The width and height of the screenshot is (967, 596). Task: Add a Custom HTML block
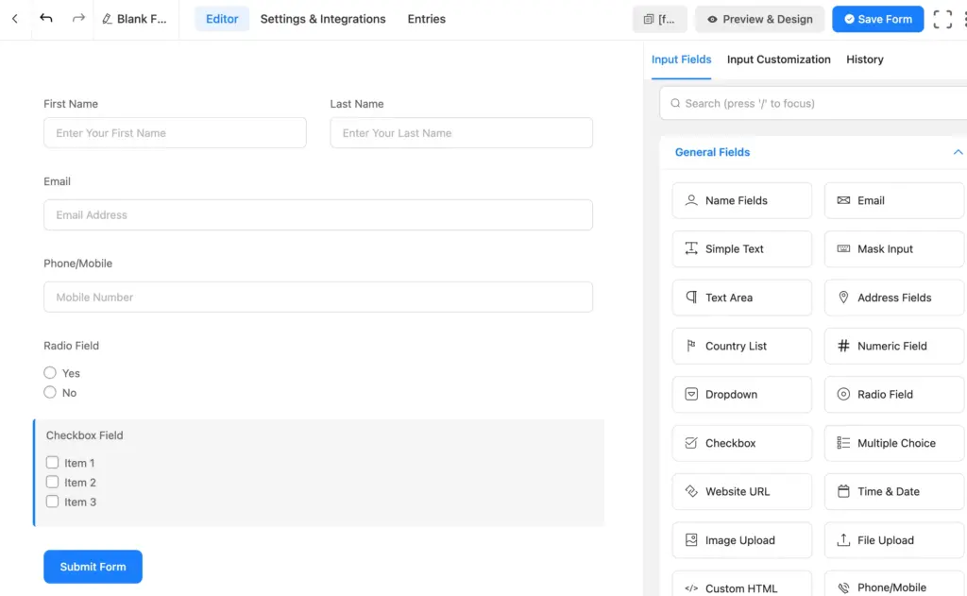pyautogui.click(x=741, y=586)
